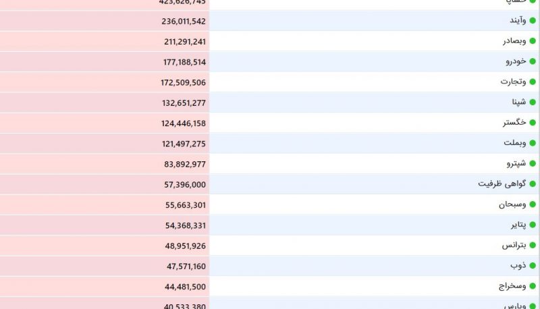Viewport: 540px width, 309px height.
Task: Click the green dot beside وآیند
Action: (x=533, y=21)
